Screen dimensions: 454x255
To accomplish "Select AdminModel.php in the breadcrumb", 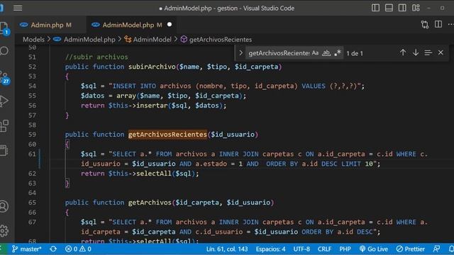I will 89,40.
